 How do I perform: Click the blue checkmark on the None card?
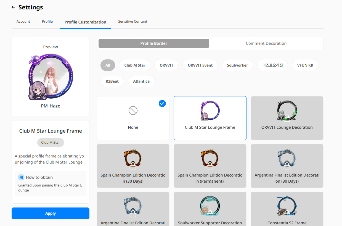coord(162,103)
